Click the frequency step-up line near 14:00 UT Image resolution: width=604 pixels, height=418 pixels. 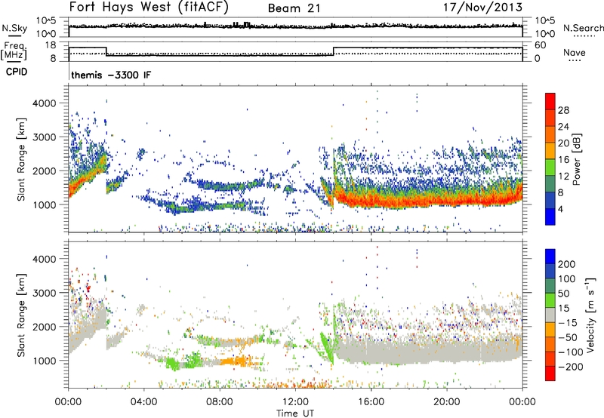[334, 51]
